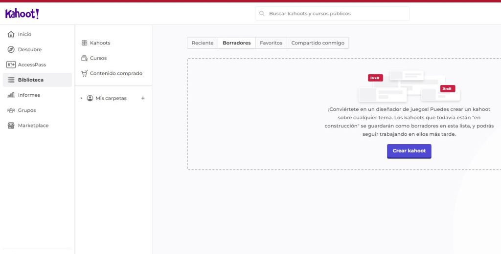Open Contenido comprado cart icon

84,73
